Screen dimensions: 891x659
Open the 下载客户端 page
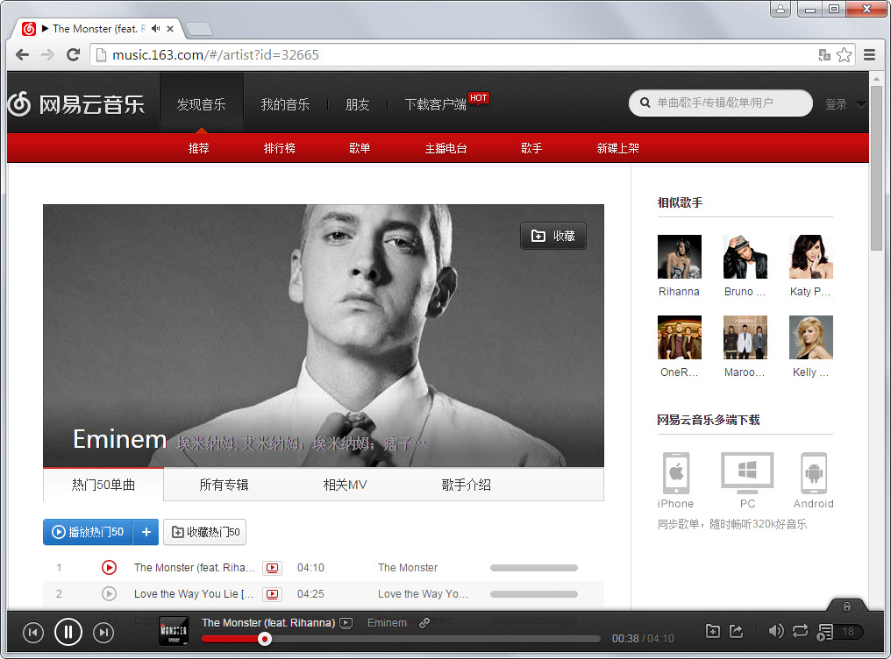pyautogui.click(x=435, y=104)
